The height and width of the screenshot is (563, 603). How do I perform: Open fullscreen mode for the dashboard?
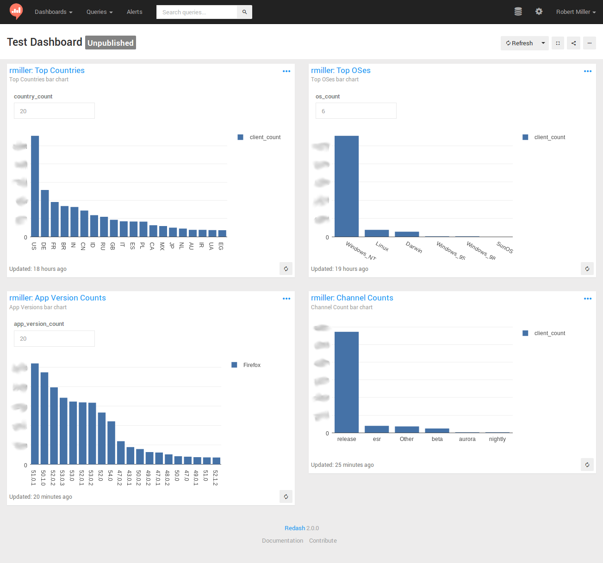tap(557, 43)
